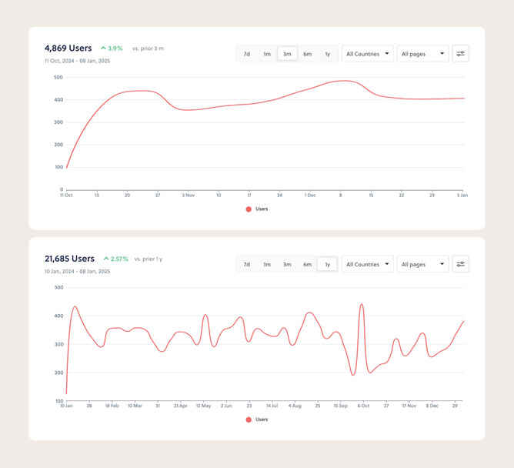The image size is (514, 468).
Task: Toggle Users legend dot in top chart
Action: (249, 209)
